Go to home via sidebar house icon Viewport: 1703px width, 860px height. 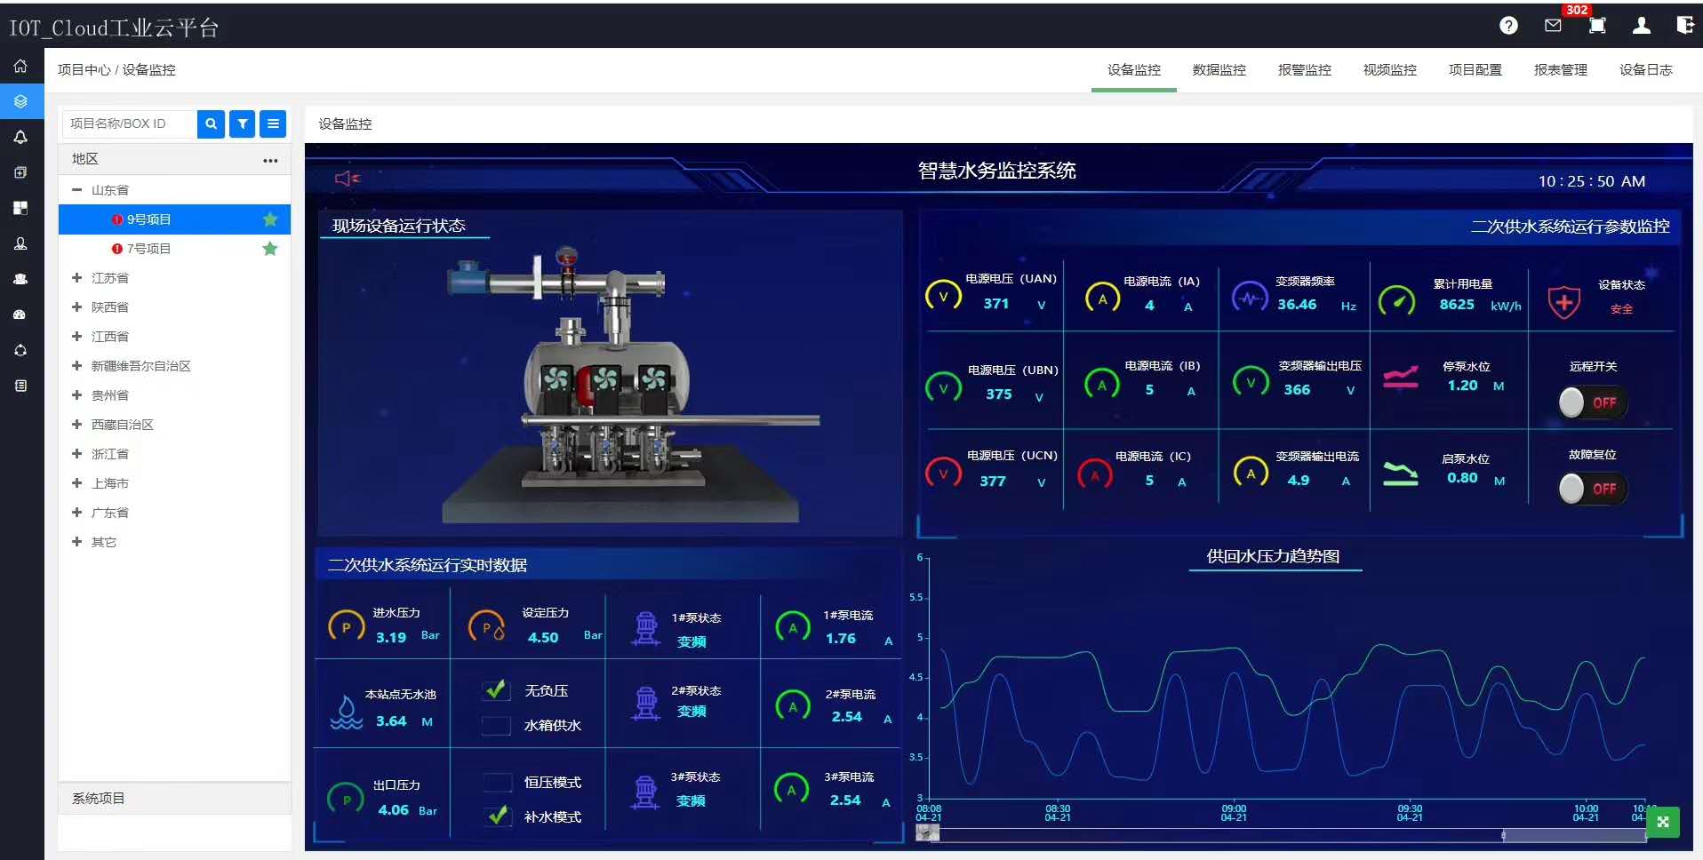[x=20, y=67]
